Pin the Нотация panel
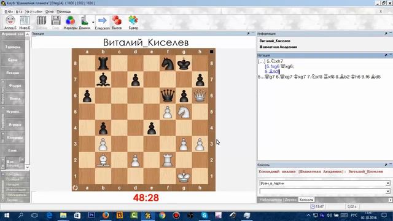Viewport: 393px width, 221px height. pos(386,55)
